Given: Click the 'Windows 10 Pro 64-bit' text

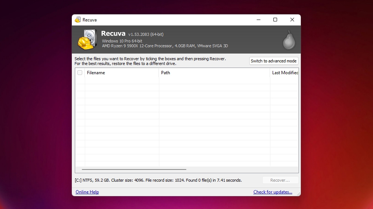Looking at the screenshot, I should tap(122, 41).
